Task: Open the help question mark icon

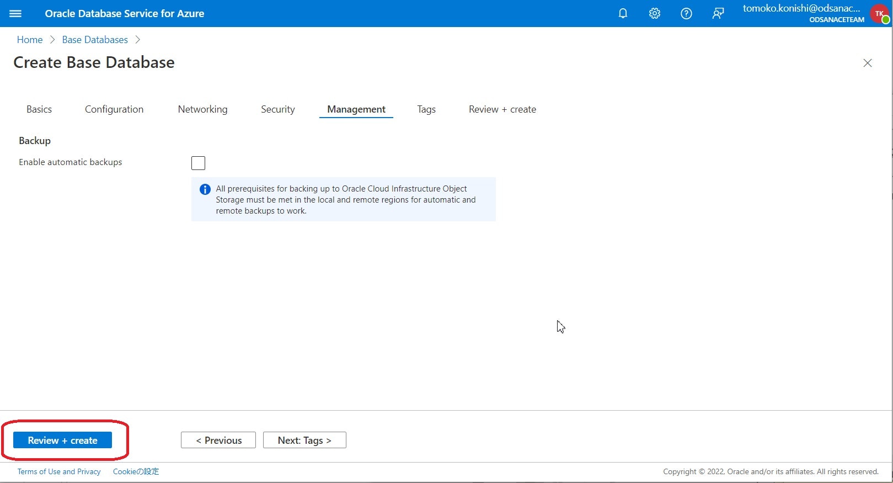Action: click(x=686, y=13)
